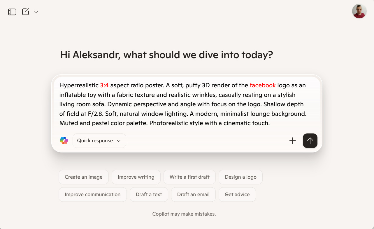Click the chevron arrow inside Quick response
Screen dimensions: 374x229
119,141
